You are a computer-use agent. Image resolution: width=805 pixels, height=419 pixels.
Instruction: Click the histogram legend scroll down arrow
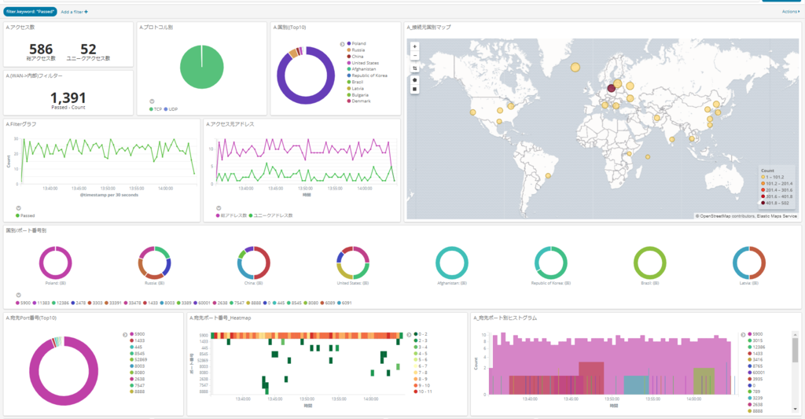point(796,409)
